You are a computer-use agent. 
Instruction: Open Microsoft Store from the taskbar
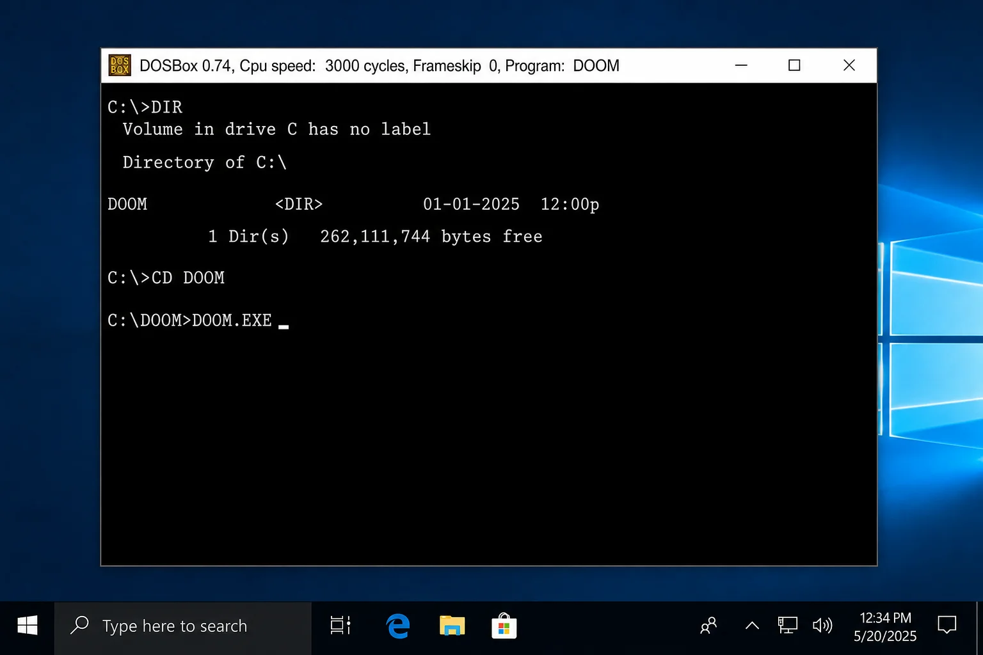click(504, 626)
